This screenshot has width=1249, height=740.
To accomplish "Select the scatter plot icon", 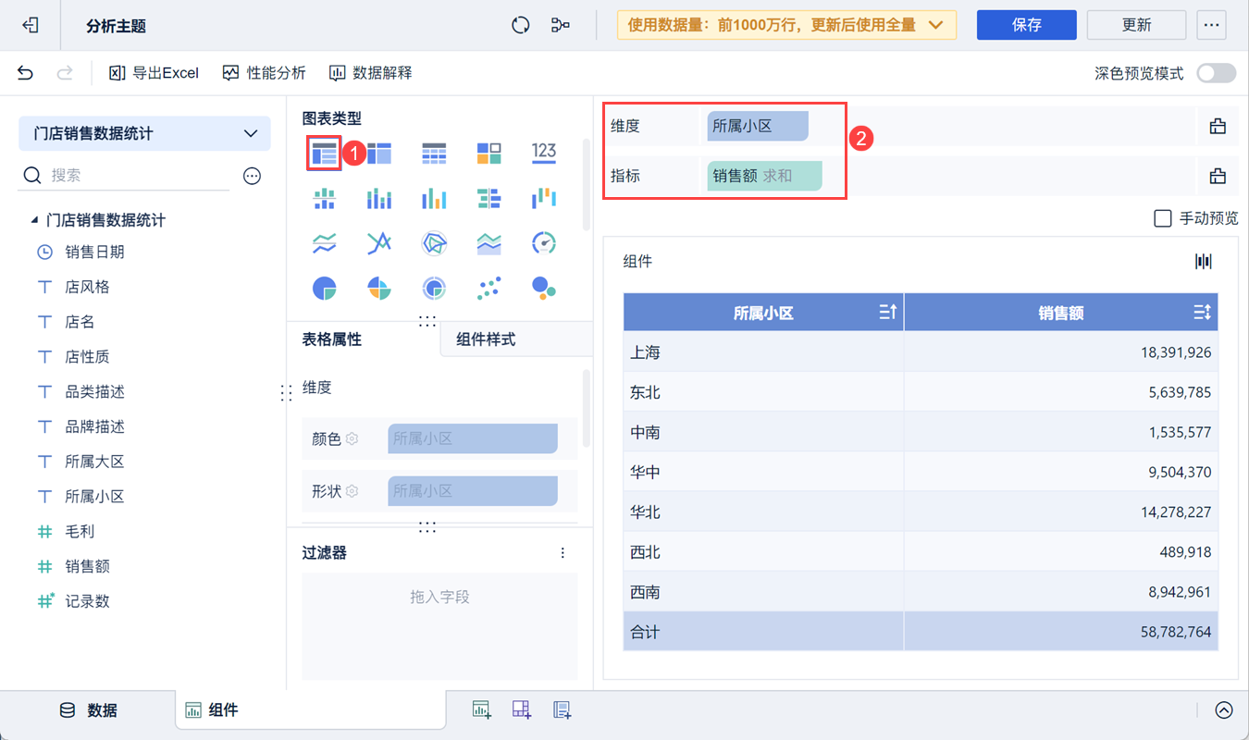I will tap(489, 289).
